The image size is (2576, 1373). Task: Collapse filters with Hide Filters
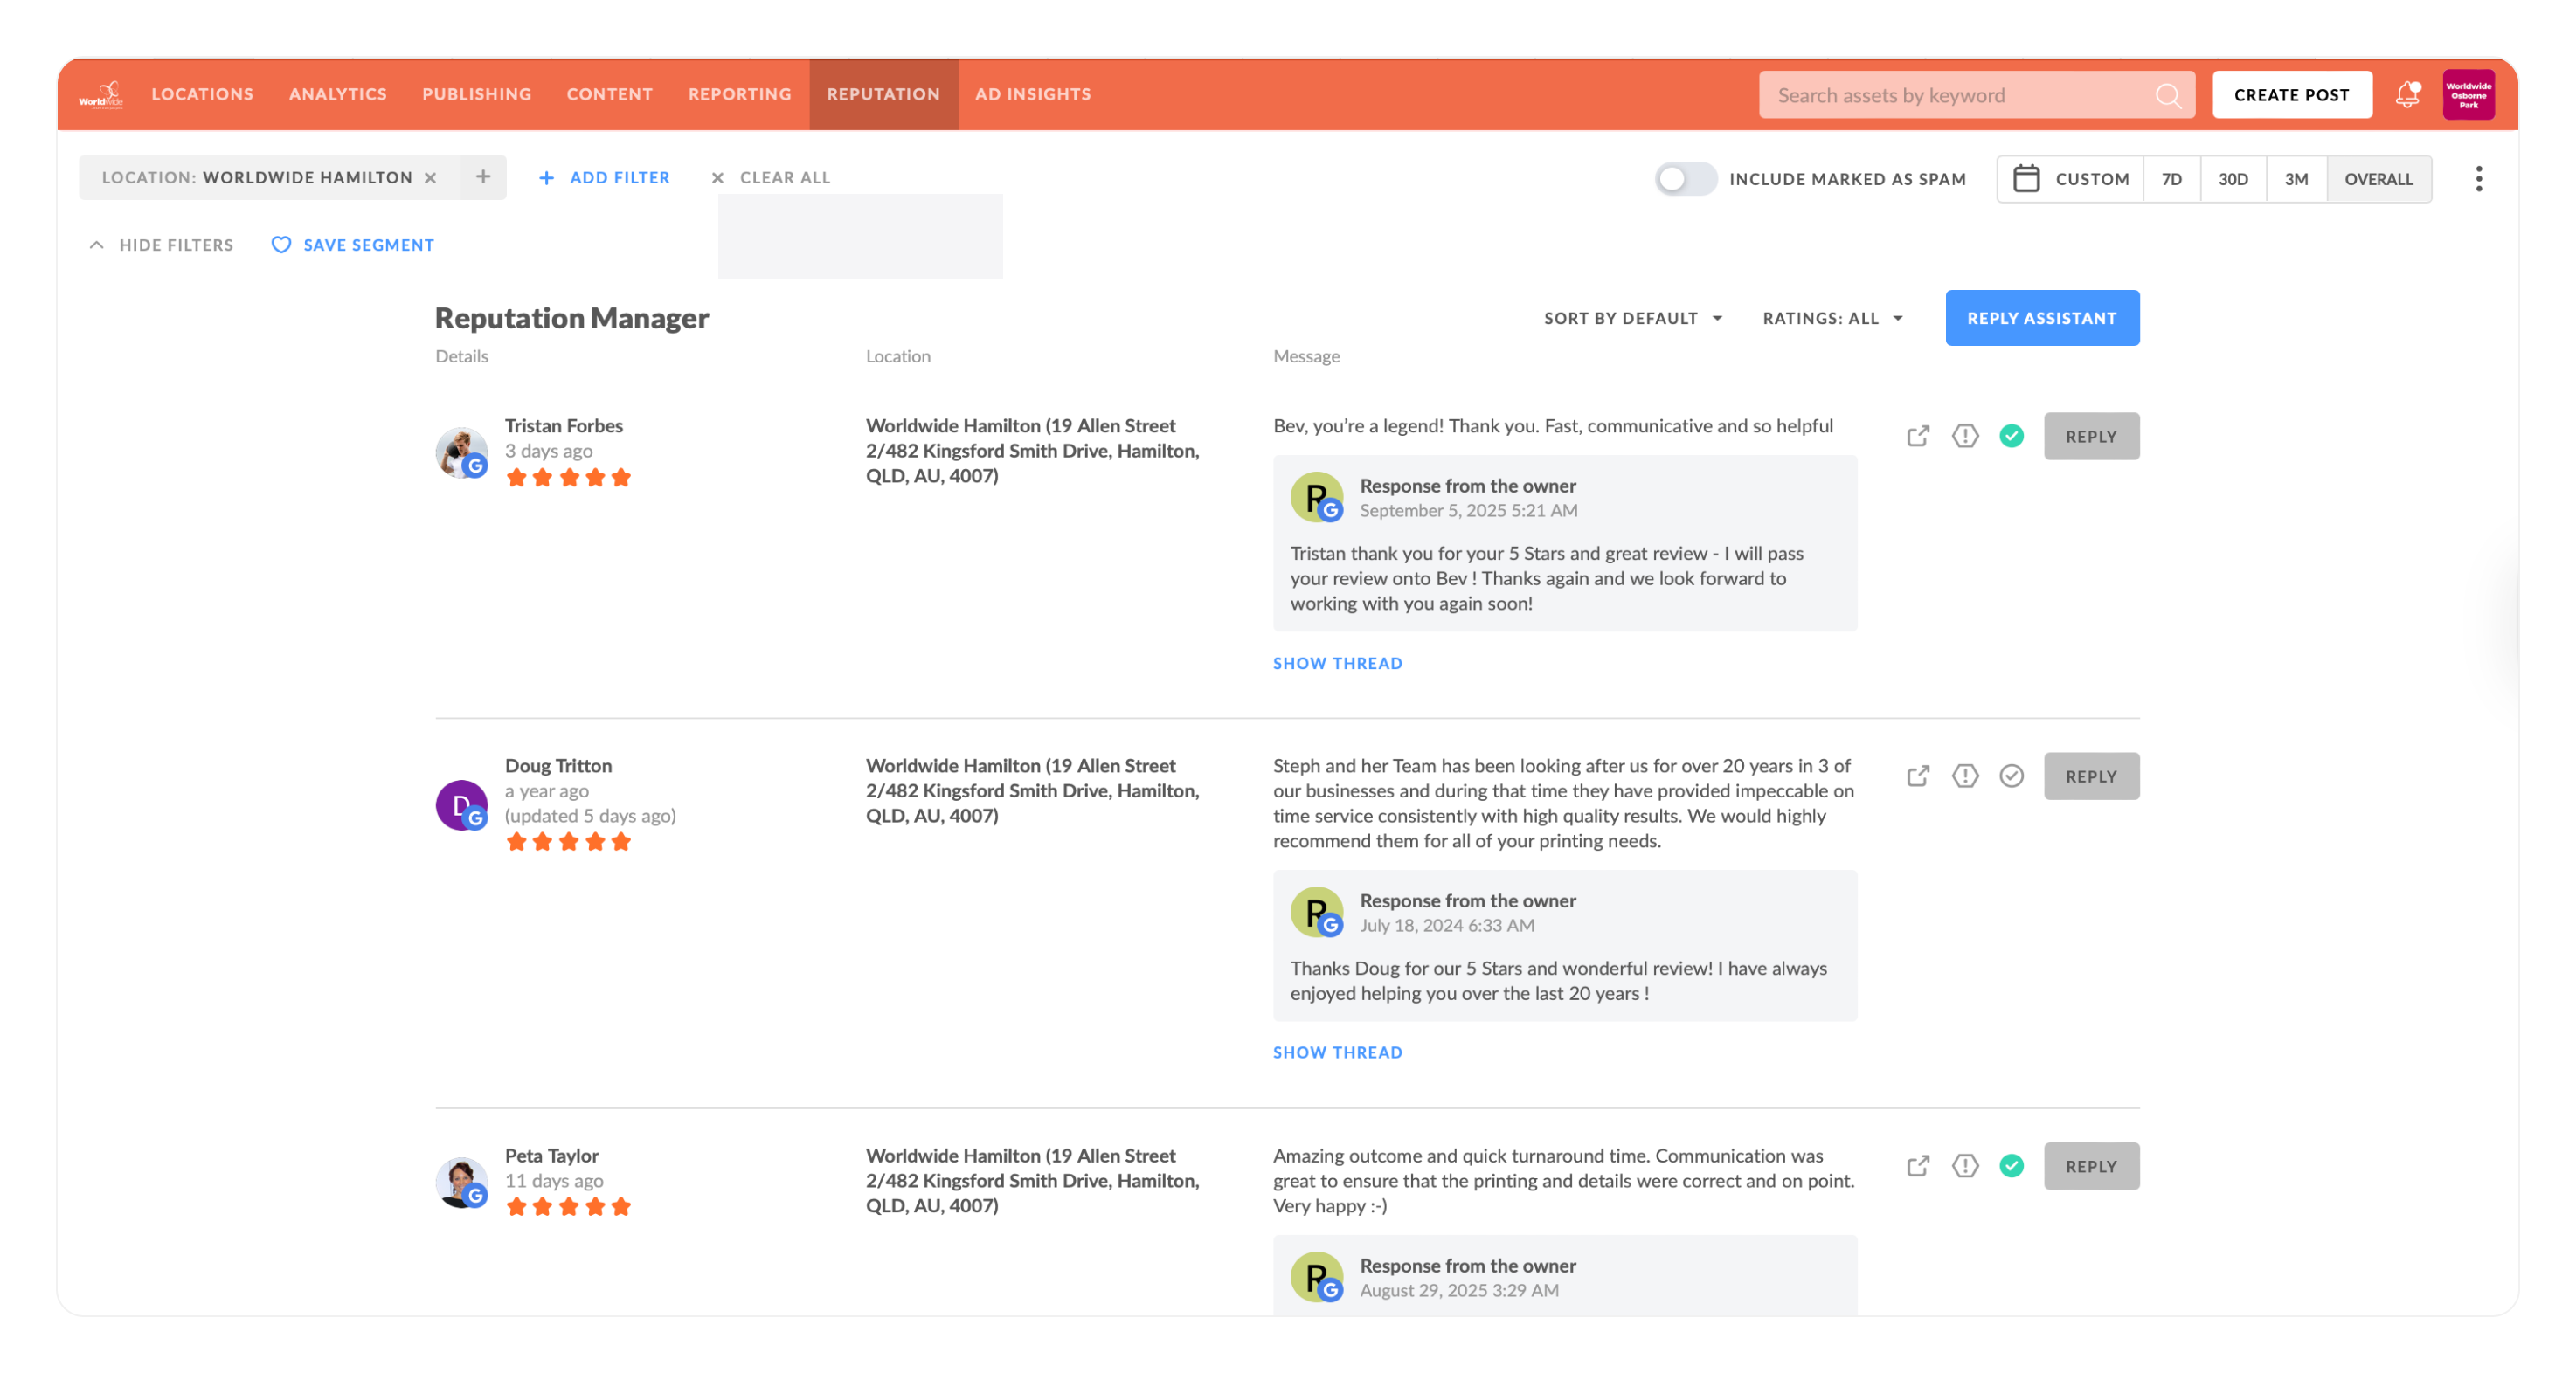tap(161, 245)
